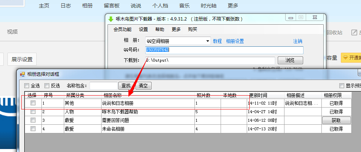Enable the 显示预览 checkbox

point(342,86)
